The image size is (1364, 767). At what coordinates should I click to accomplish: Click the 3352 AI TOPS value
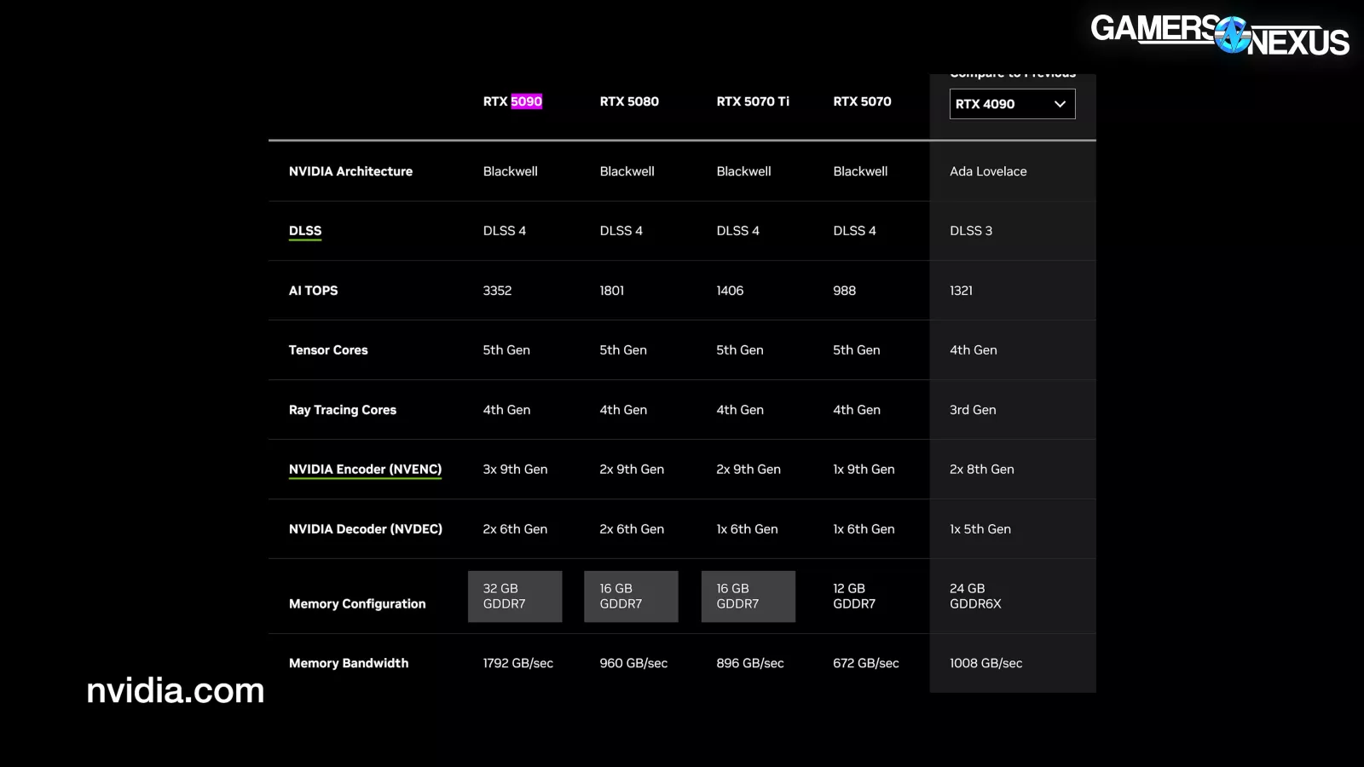tap(497, 291)
